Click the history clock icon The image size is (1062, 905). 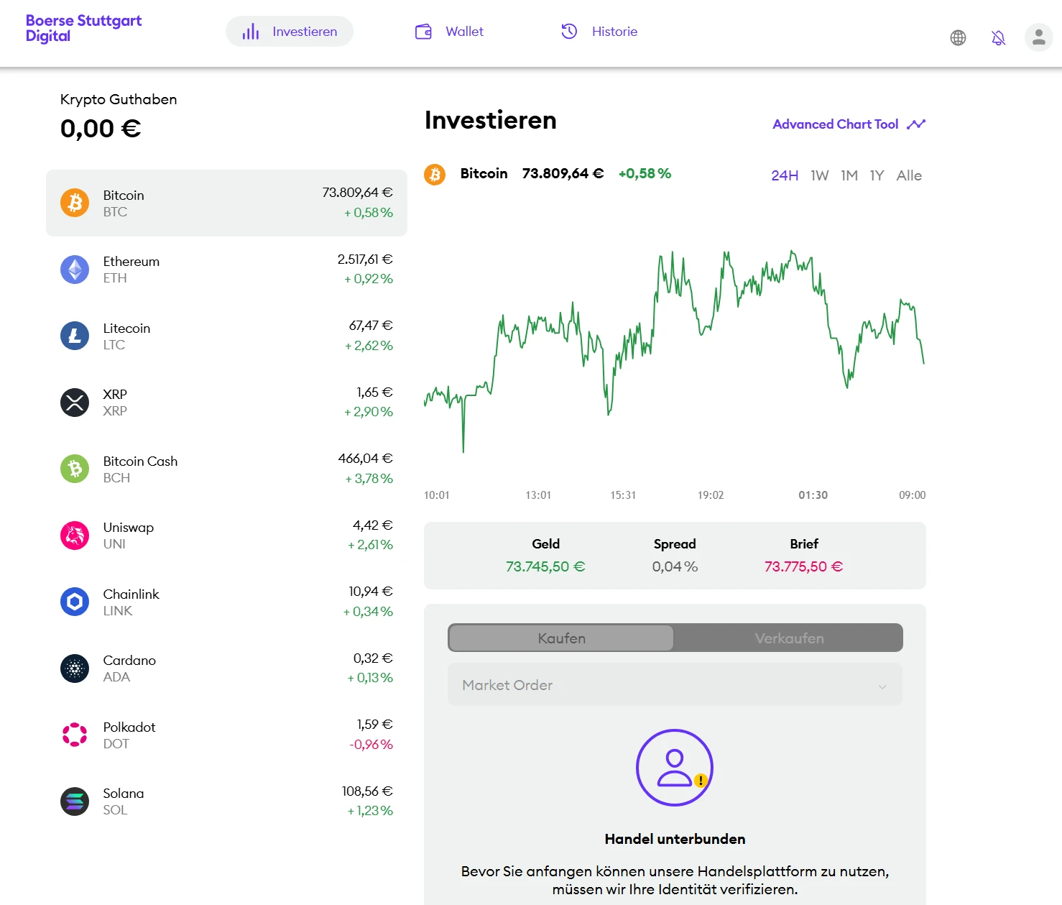[569, 31]
